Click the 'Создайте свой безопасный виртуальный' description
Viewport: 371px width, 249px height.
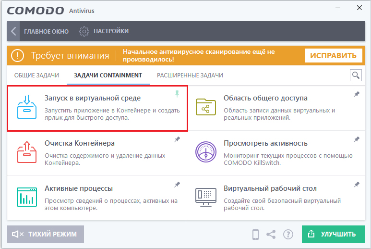[x=282, y=204]
